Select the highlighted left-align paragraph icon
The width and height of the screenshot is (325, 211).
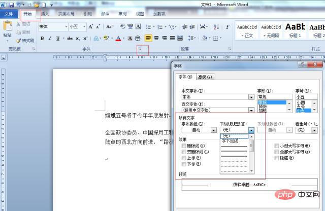(148, 38)
